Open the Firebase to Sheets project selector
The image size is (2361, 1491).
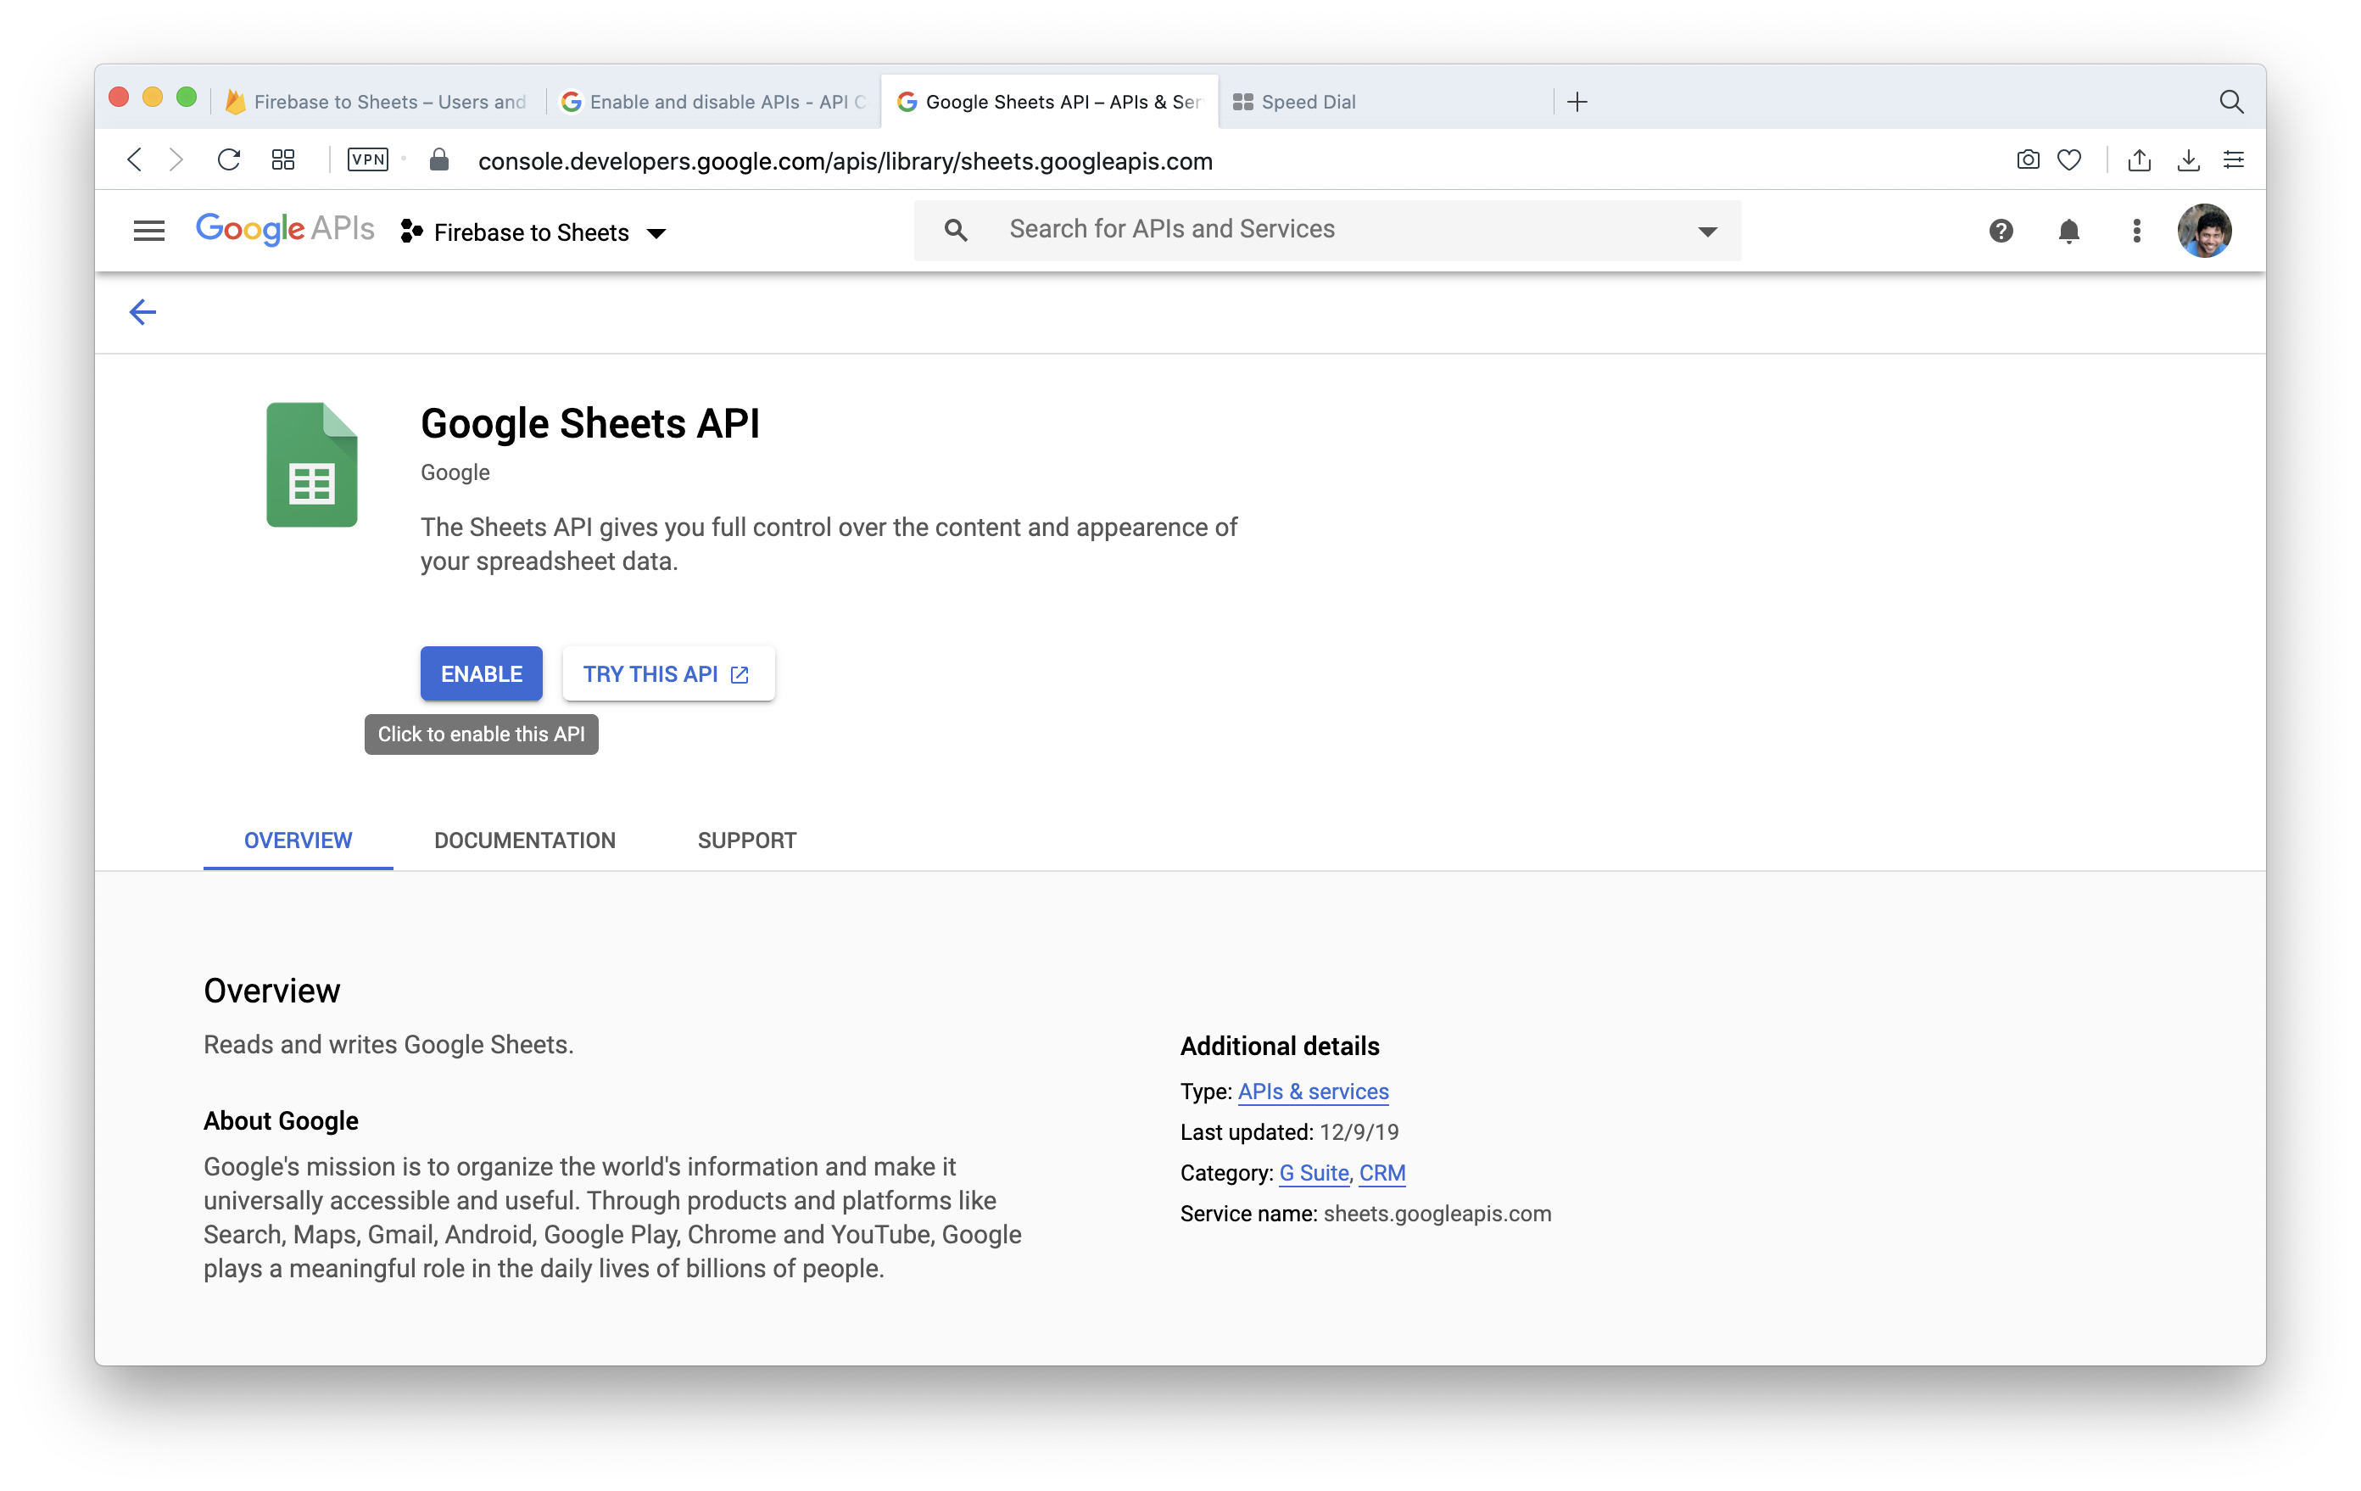click(534, 232)
